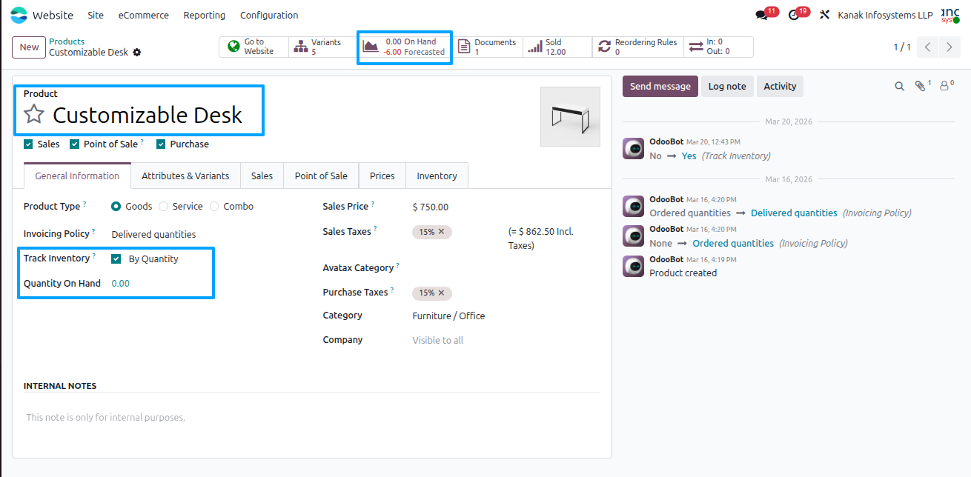Screen dimensions: 971x477
Task: Click the Reordering Rules refresh icon
Action: (x=605, y=47)
